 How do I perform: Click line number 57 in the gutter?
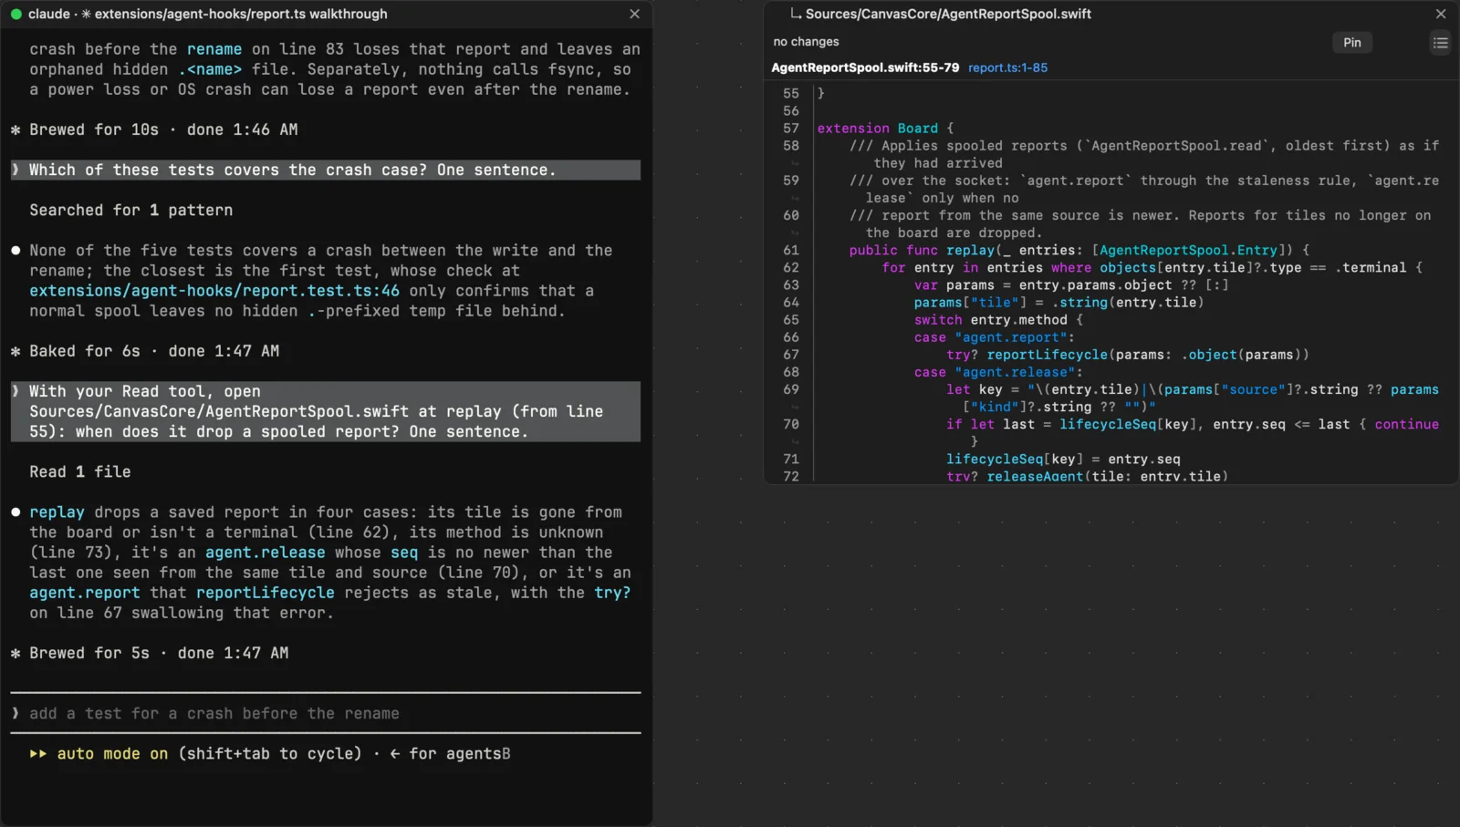pos(790,129)
